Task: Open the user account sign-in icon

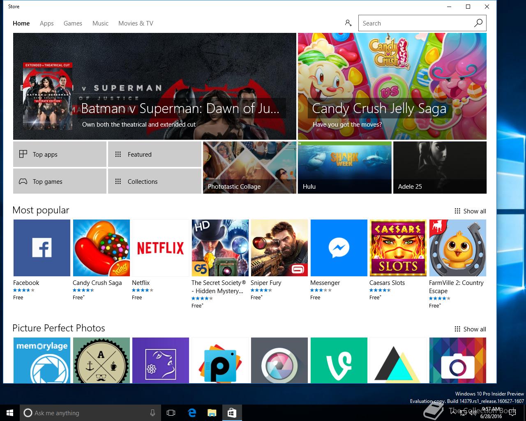Action: 348,23
